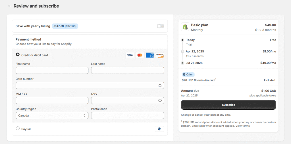The image size is (291, 144).
Task: Click 'Change or cancel your plan at any time.'
Action: point(206,115)
